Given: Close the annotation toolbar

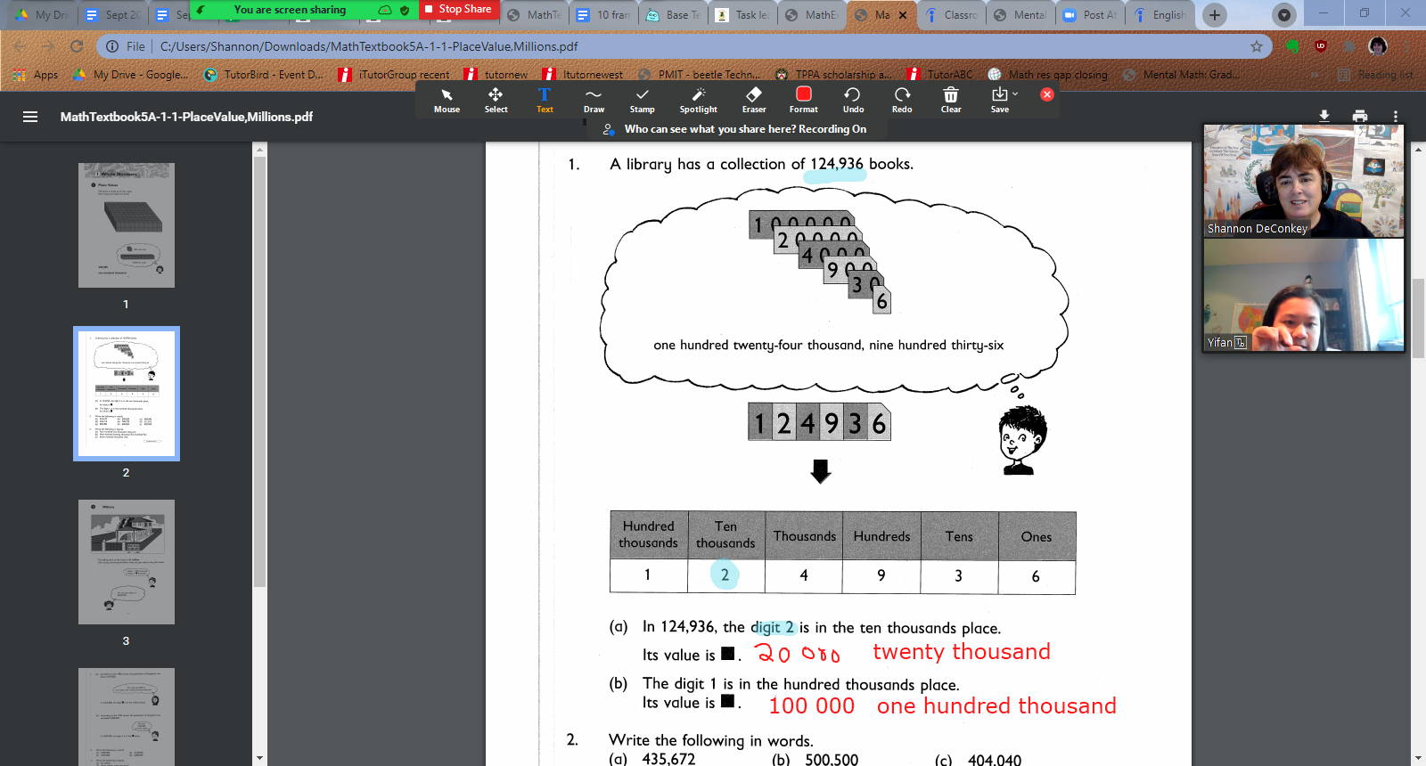Looking at the screenshot, I should click(1047, 94).
